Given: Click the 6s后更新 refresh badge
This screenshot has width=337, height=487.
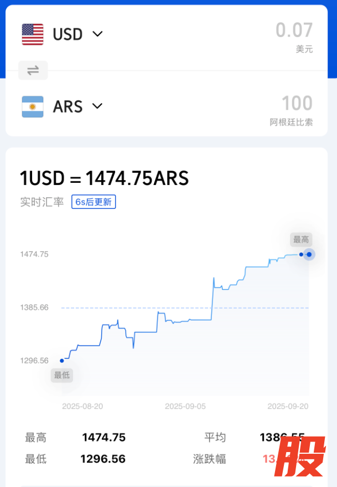Looking at the screenshot, I should click(x=94, y=202).
